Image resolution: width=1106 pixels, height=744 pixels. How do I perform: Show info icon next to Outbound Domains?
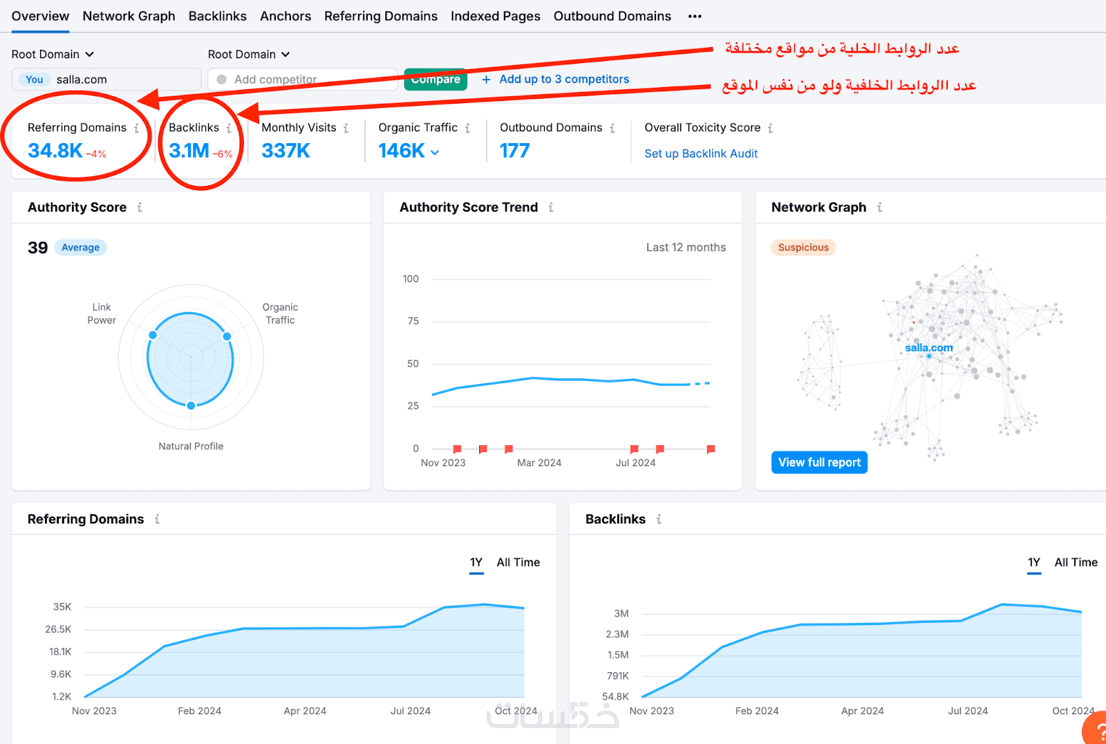(x=612, y=128)
